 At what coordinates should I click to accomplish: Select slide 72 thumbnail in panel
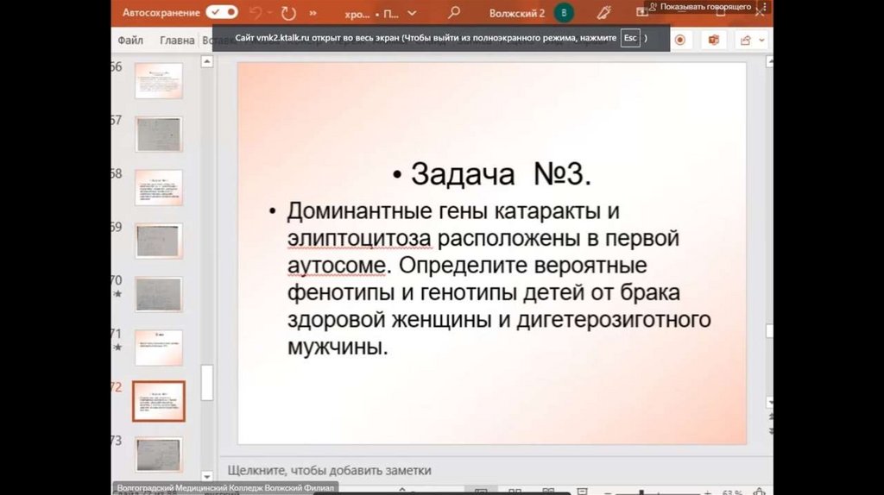point(159,400)
